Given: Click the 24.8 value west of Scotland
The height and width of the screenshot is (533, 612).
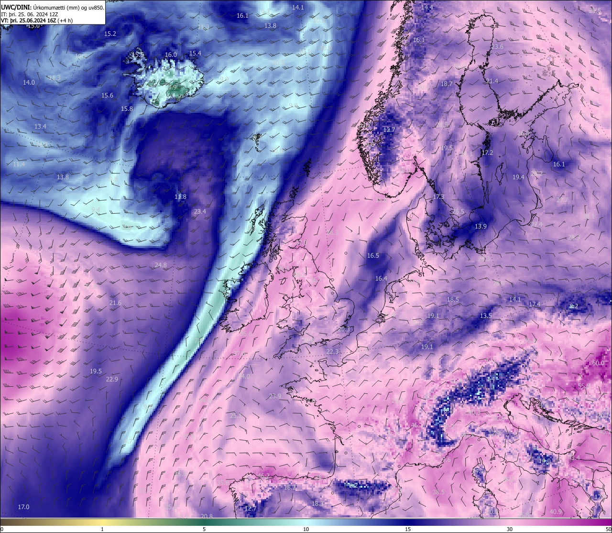Looking at the screenshot, I should point(161,265).
